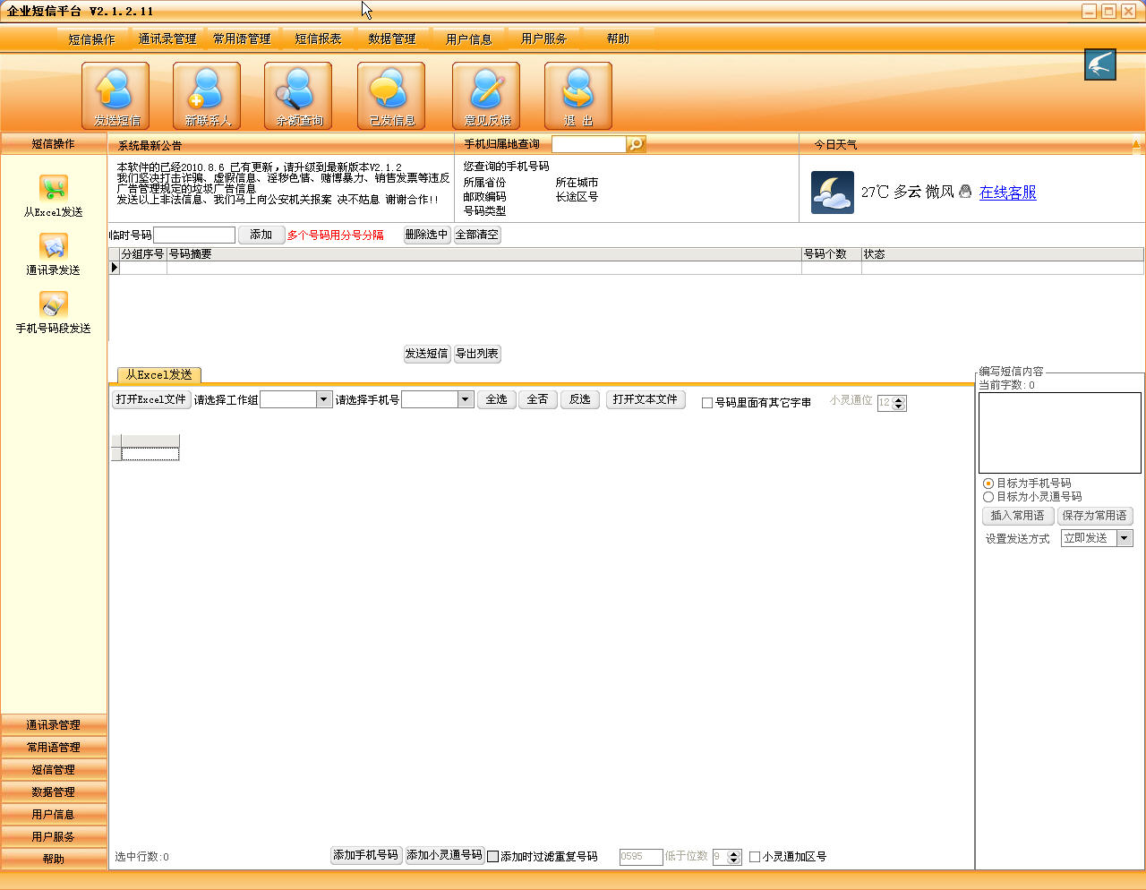Click the 编写短信内容 message text box
The image size is (1146, 890).
pyautogui.click(x=1060, y=432)
